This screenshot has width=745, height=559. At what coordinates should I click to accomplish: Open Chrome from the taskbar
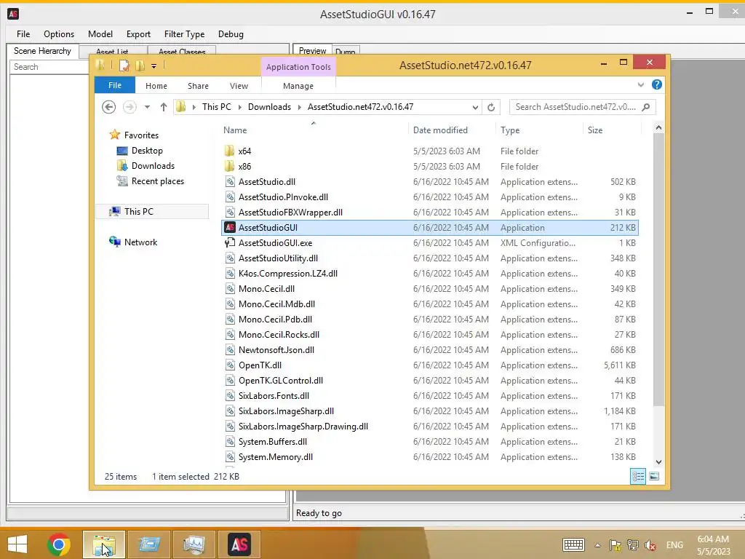pos(59,544)
